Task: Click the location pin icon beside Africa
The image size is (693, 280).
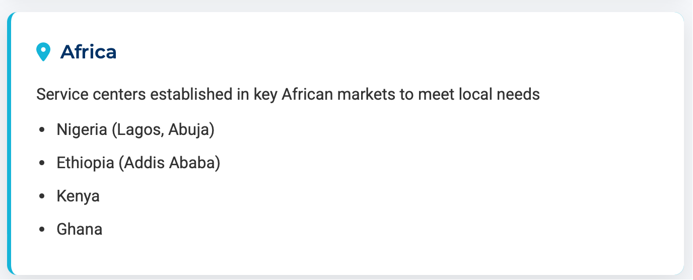Action: (44, 52)
